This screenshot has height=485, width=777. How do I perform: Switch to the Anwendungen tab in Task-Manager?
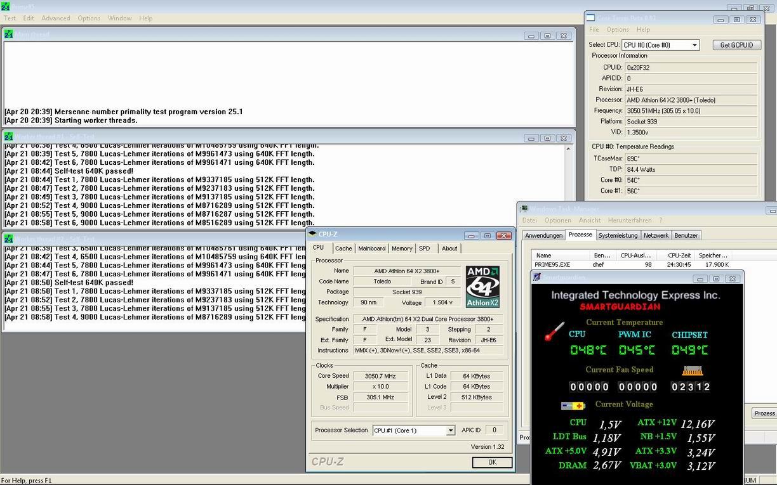pyautogui.click(x=544, y=235)
